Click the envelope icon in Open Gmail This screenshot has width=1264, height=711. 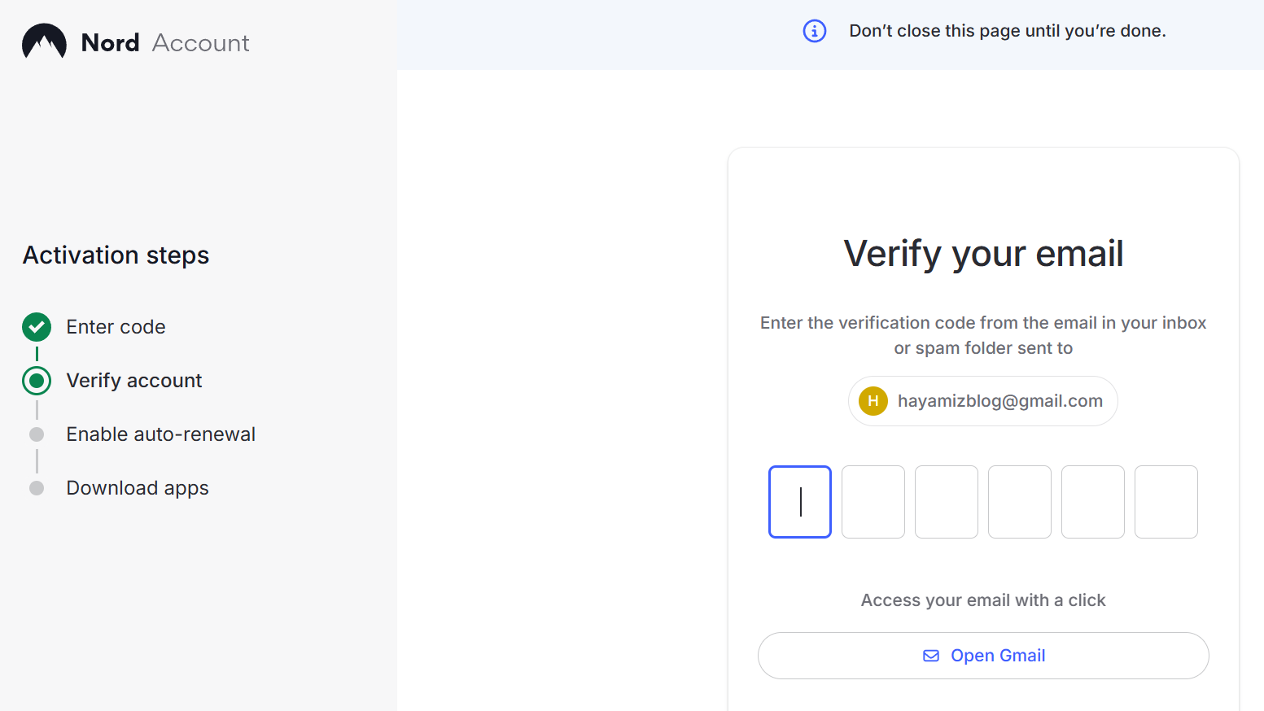click(931, 656)
